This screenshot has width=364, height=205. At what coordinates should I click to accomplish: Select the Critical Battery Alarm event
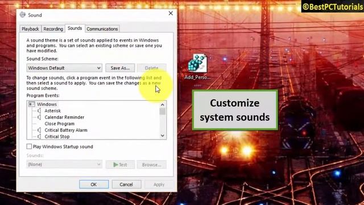pos(66,130)
